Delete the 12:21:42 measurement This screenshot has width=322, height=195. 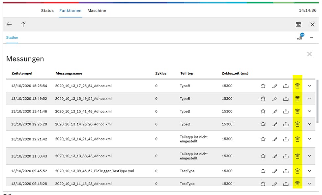point(297,139)
